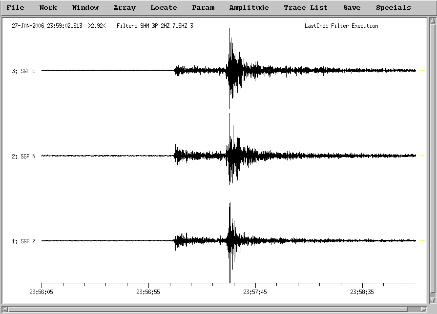Click the horizontal scrollbar left arrow
The height and width of the screenshot is (314, 437).
click(5, 309)
